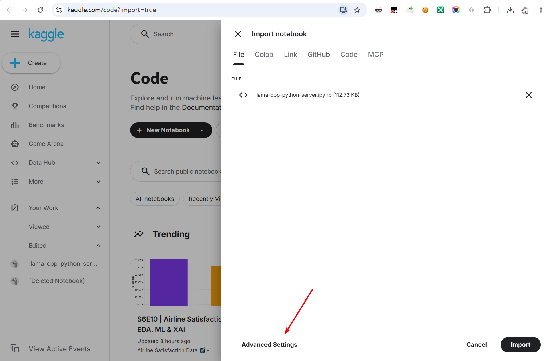
Task: Click the Kaggle logo
Action: coord(46,34)
